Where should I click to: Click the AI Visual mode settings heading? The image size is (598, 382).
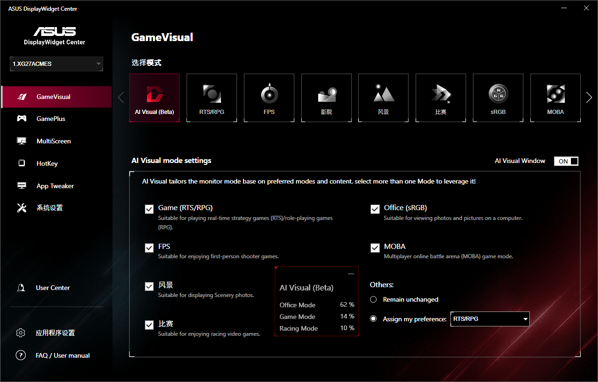click(171, 161)
